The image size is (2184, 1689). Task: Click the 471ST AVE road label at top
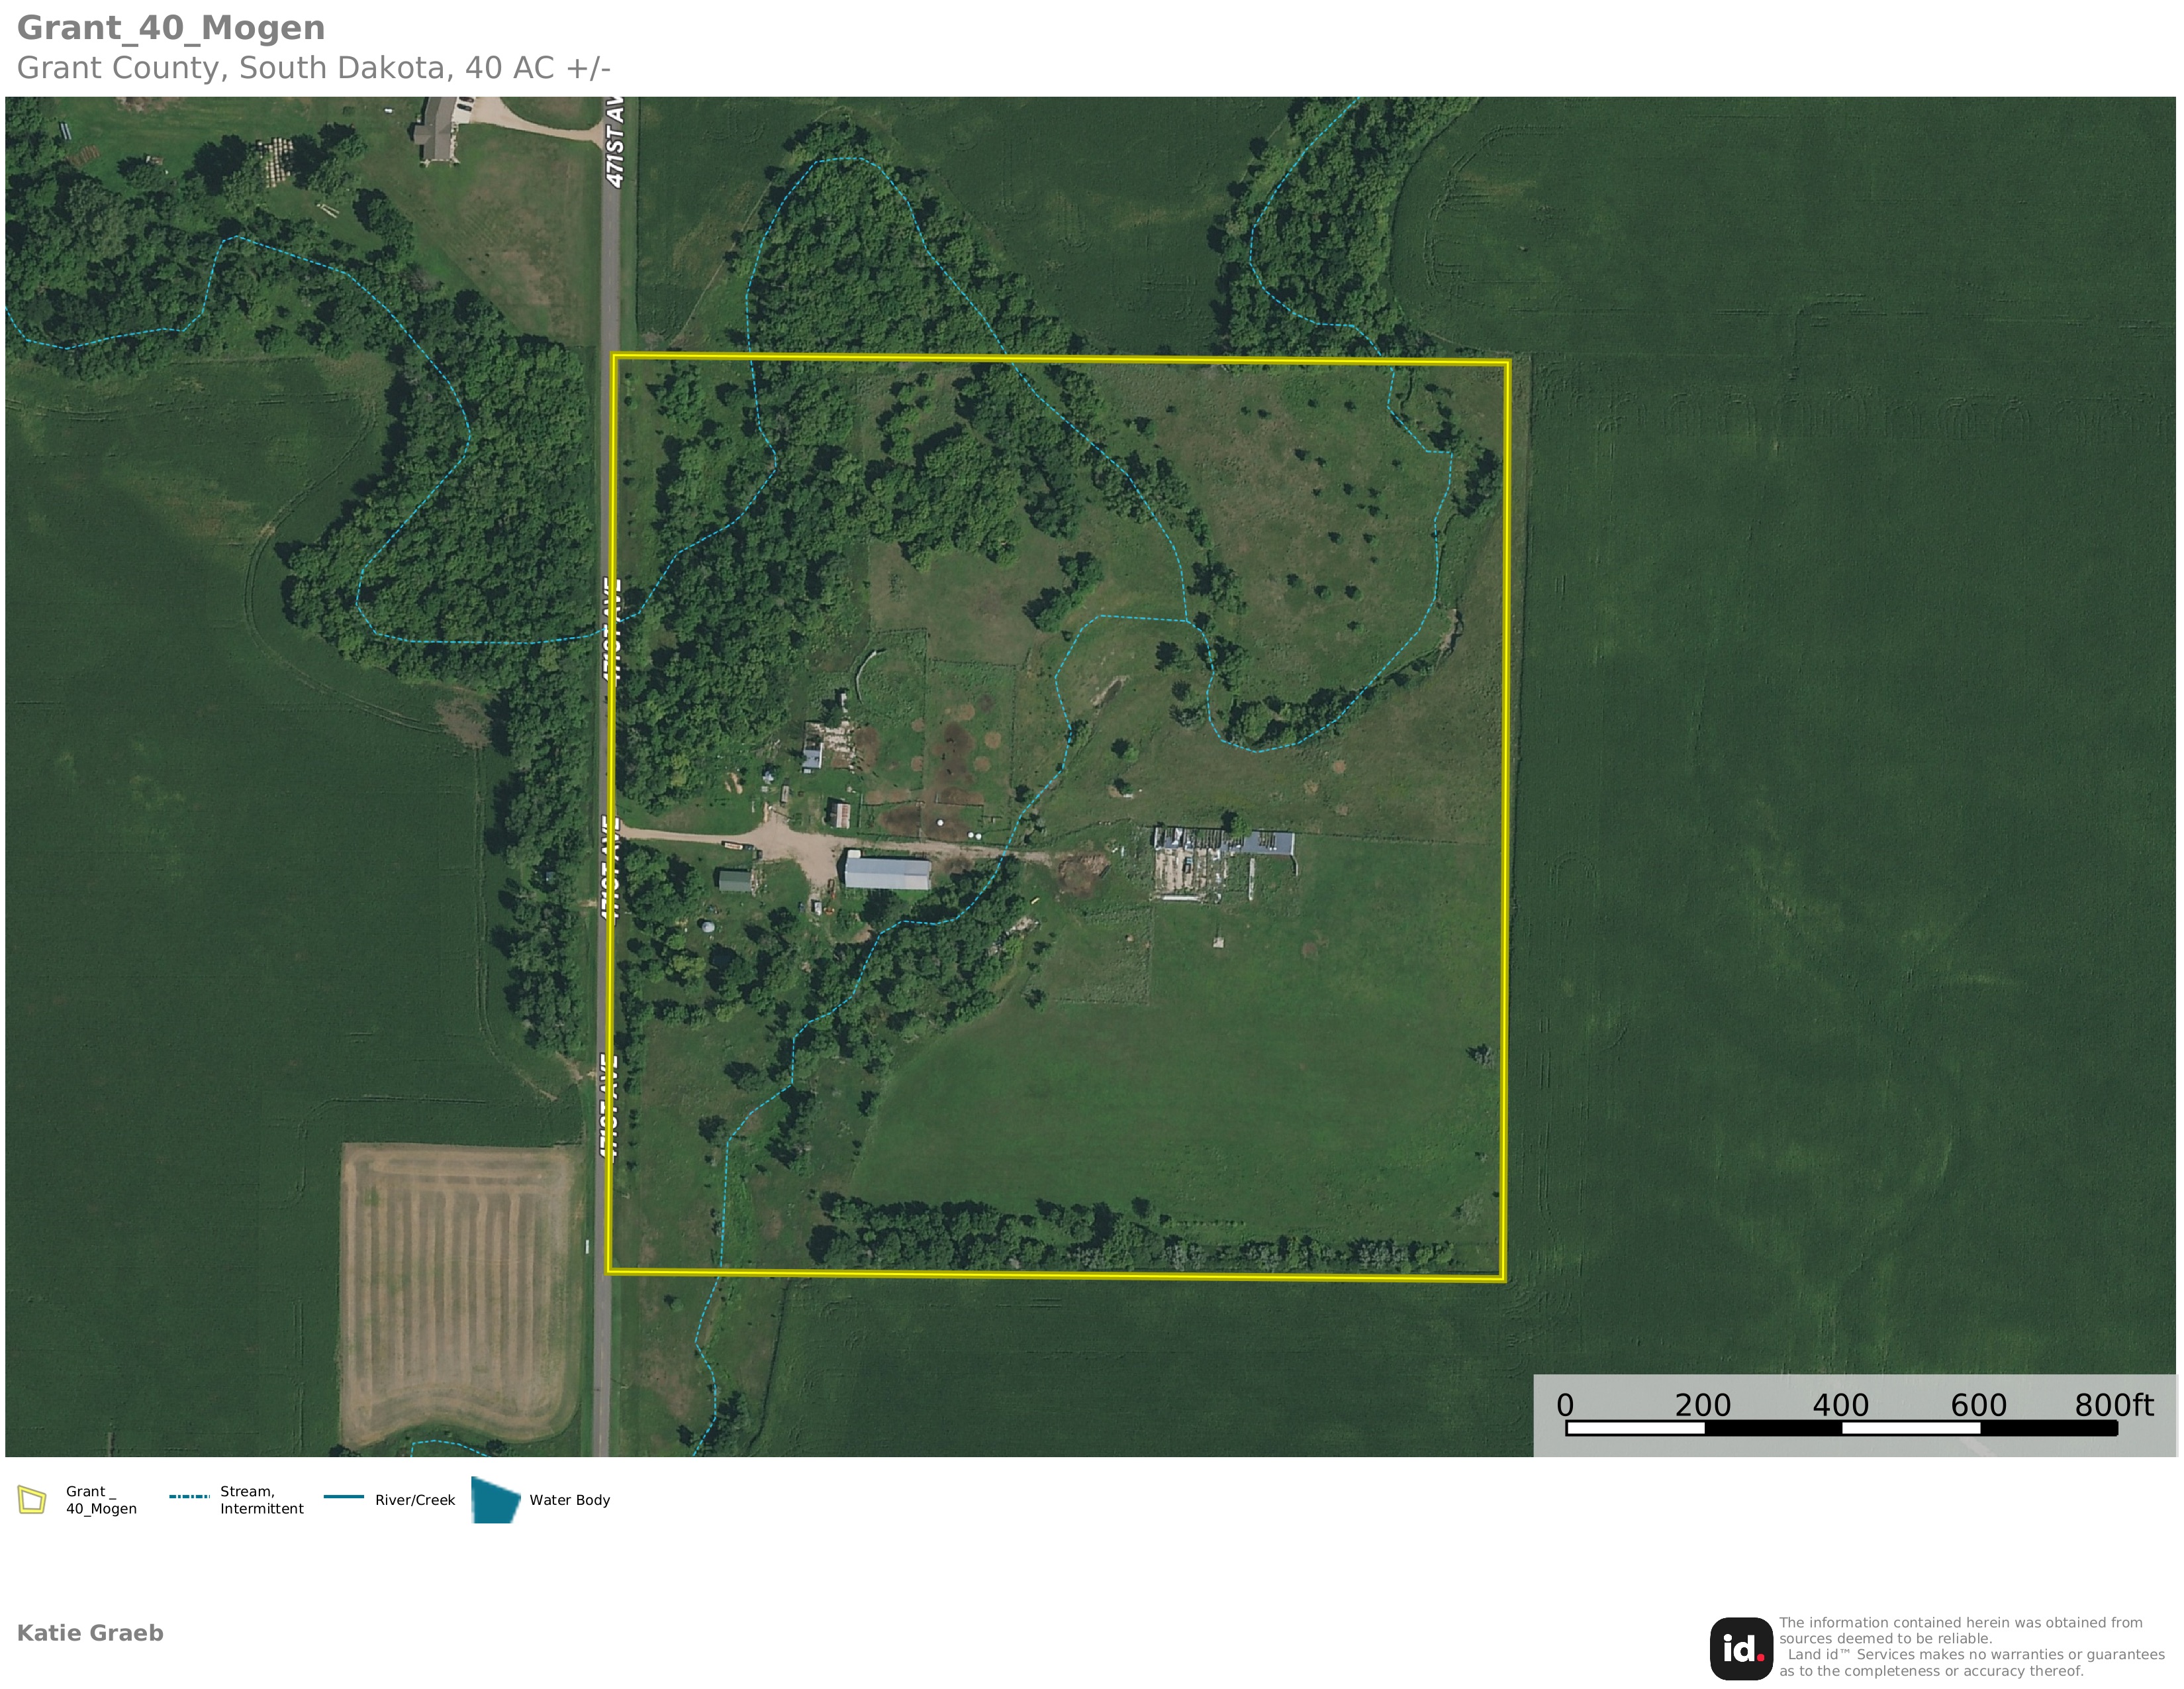pyautogui.click(x=615, y=142)
